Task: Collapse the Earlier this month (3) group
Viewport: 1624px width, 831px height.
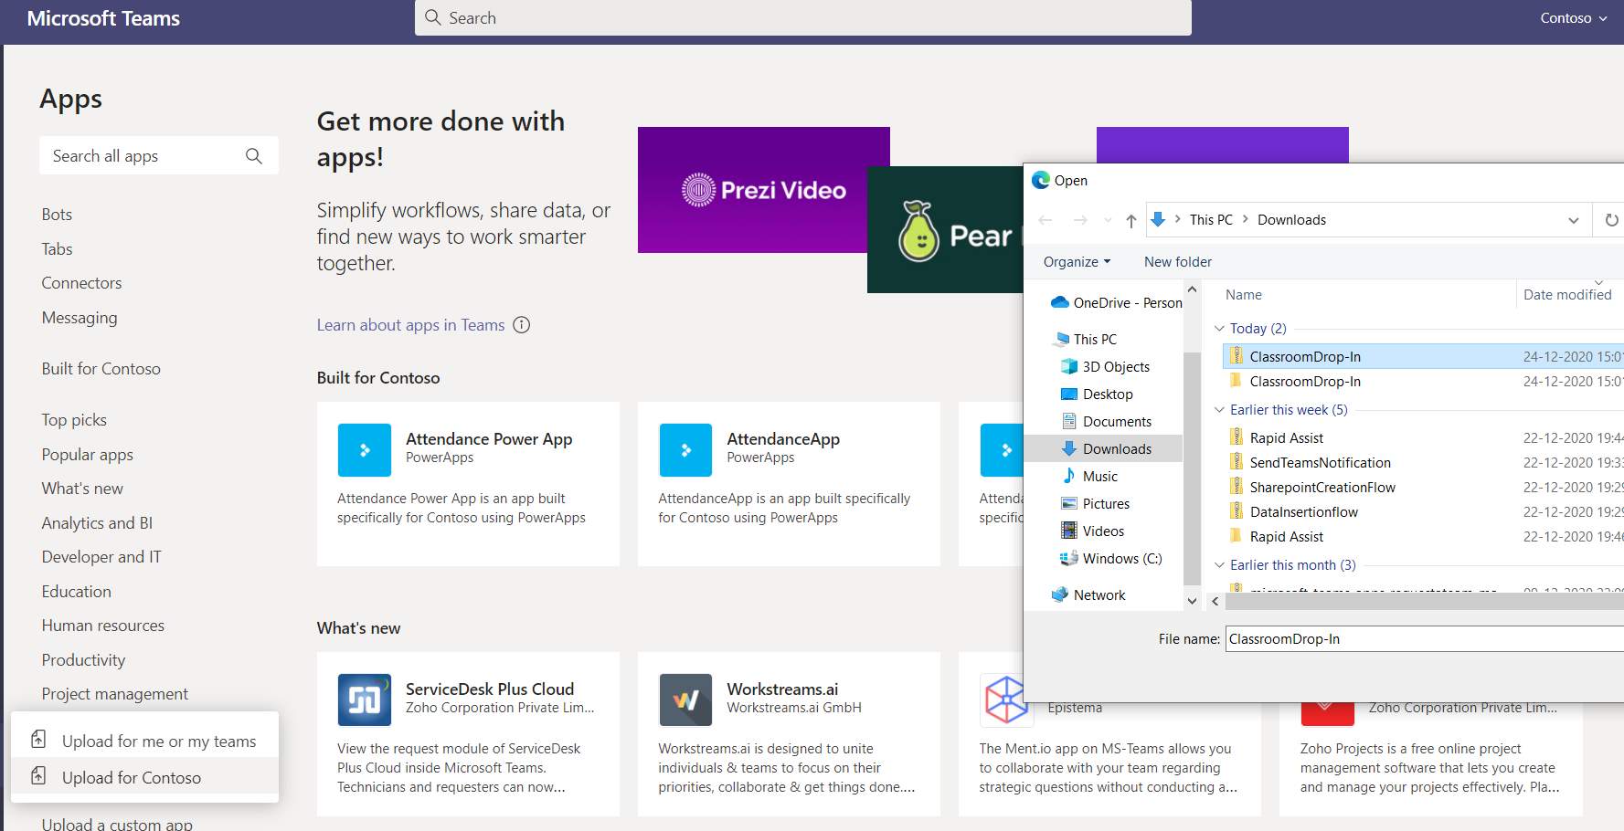Action: point(1219,564)
